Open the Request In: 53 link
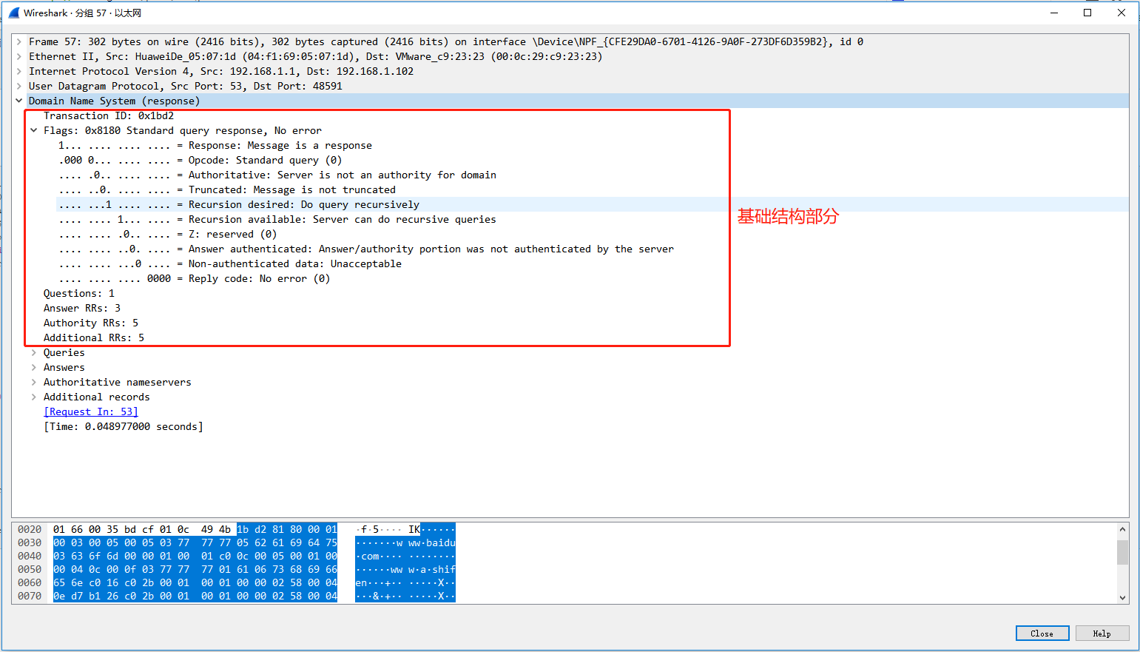1140x652 pixels. [x=91, y=412]
